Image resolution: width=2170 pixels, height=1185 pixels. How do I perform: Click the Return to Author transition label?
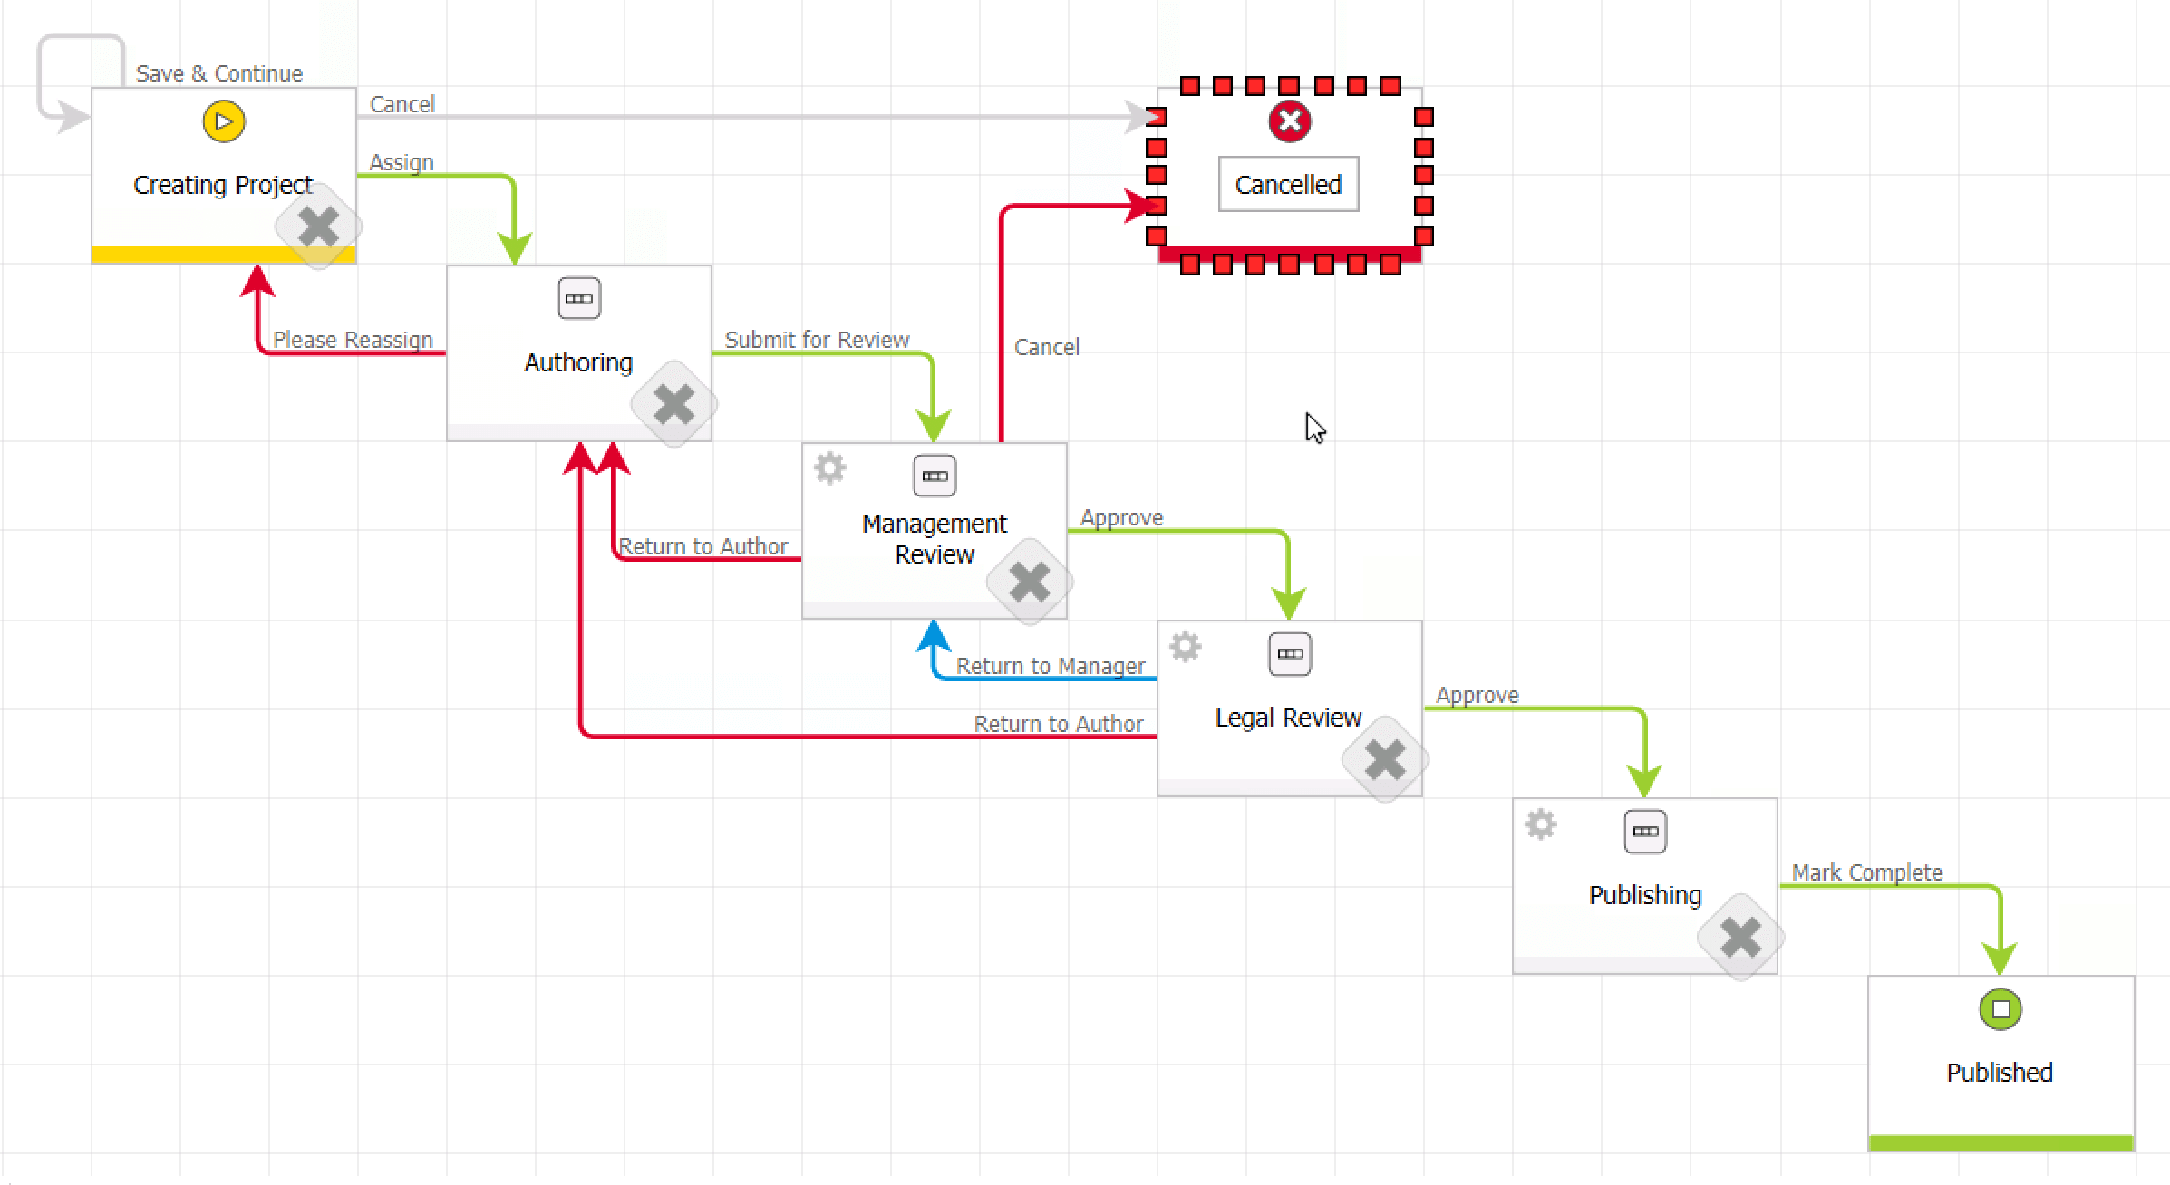click(703, 544)
